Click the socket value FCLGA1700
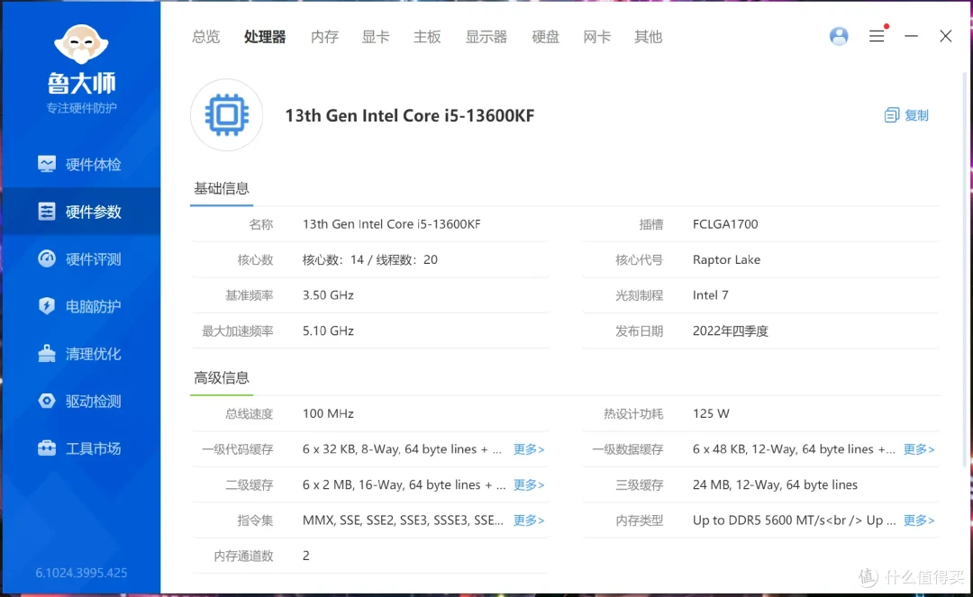Viewport: 973px width, 597px height. click(x=725, y=224)
